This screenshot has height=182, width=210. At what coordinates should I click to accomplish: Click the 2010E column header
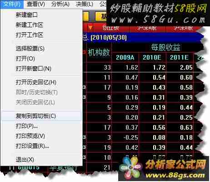(152, 57)
